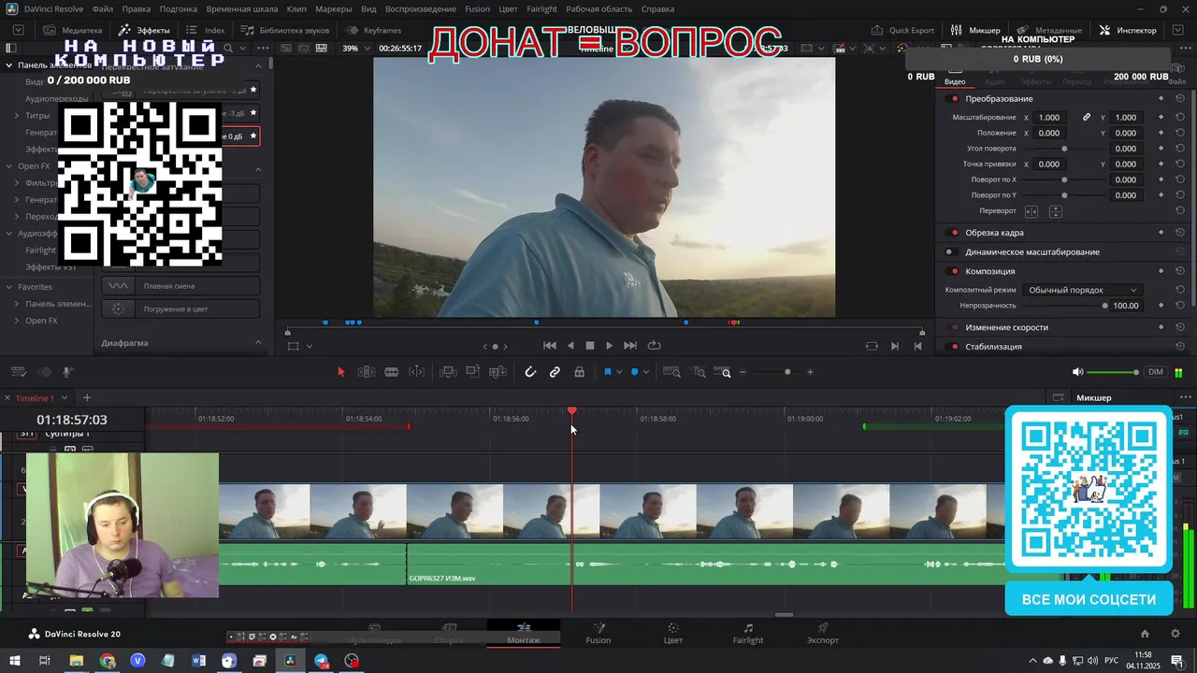
Task: Open Библиотека звуков panel
Action: click(x=284, y=30)
